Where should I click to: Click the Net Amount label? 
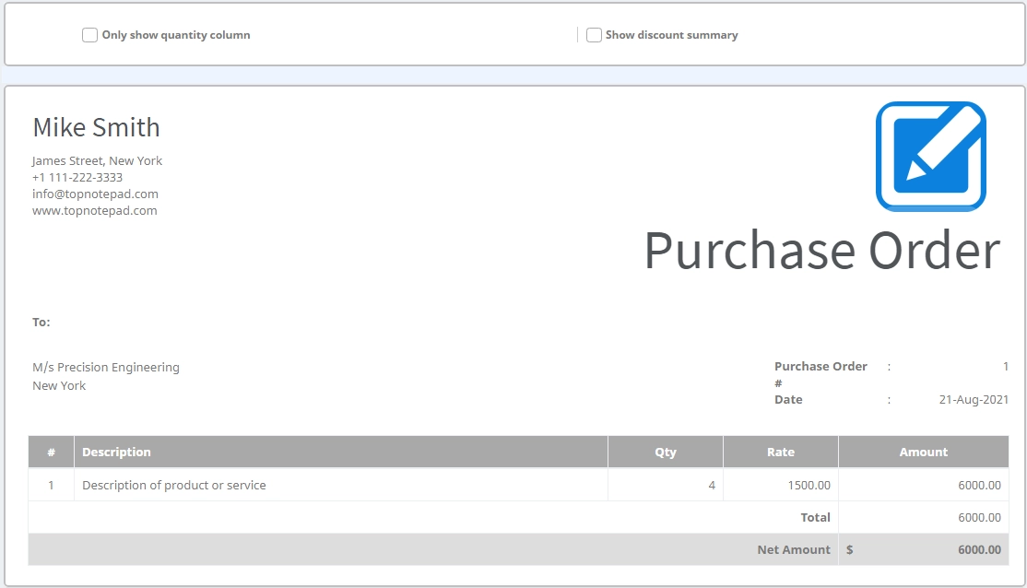(x=793, y=550)
